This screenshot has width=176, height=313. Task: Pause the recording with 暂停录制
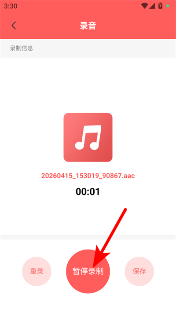(x=88, y=272)
